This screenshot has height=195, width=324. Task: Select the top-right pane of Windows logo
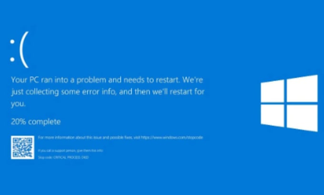pos(302,89)
